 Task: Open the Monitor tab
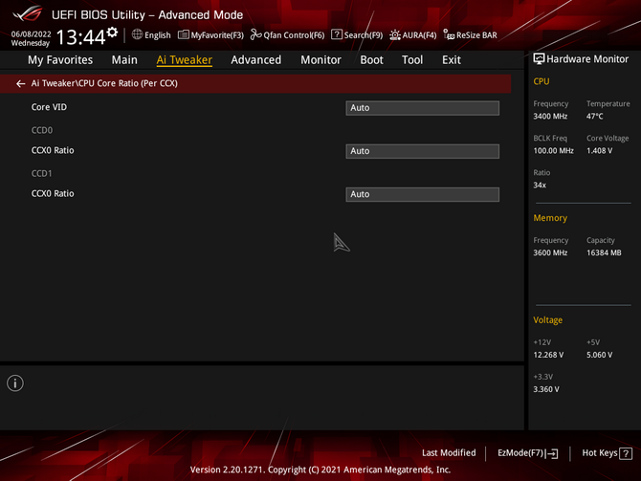click(320, 60)
